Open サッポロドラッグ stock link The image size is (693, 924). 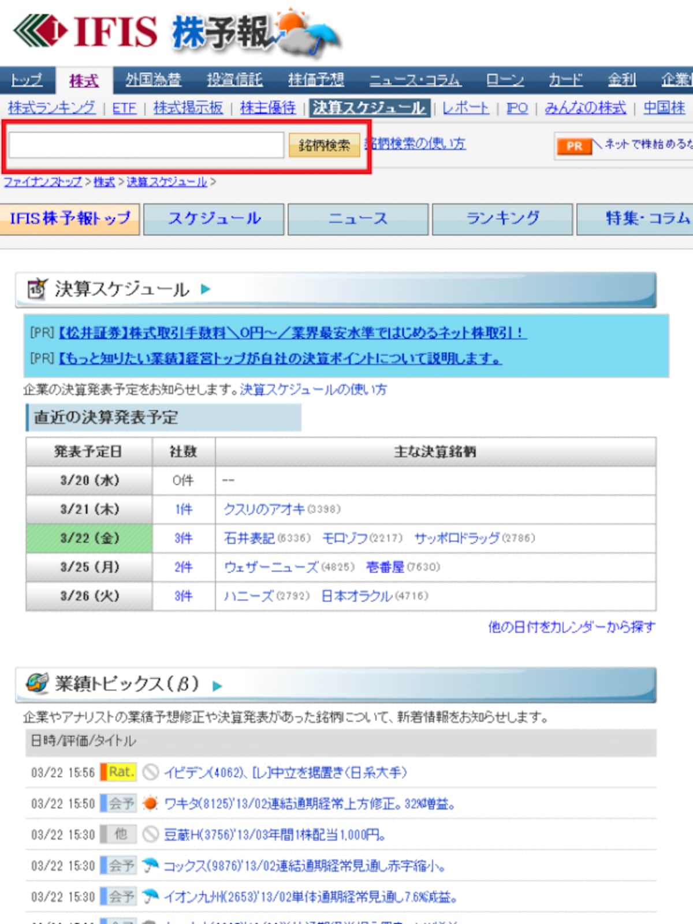(457, 538)
